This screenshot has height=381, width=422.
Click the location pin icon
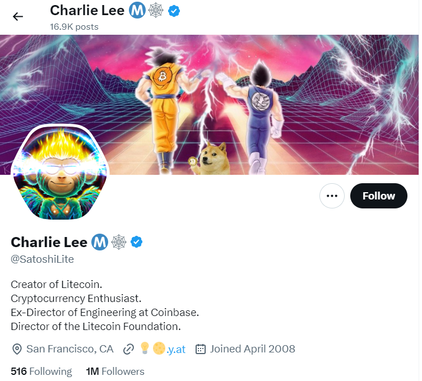[17, 349]
